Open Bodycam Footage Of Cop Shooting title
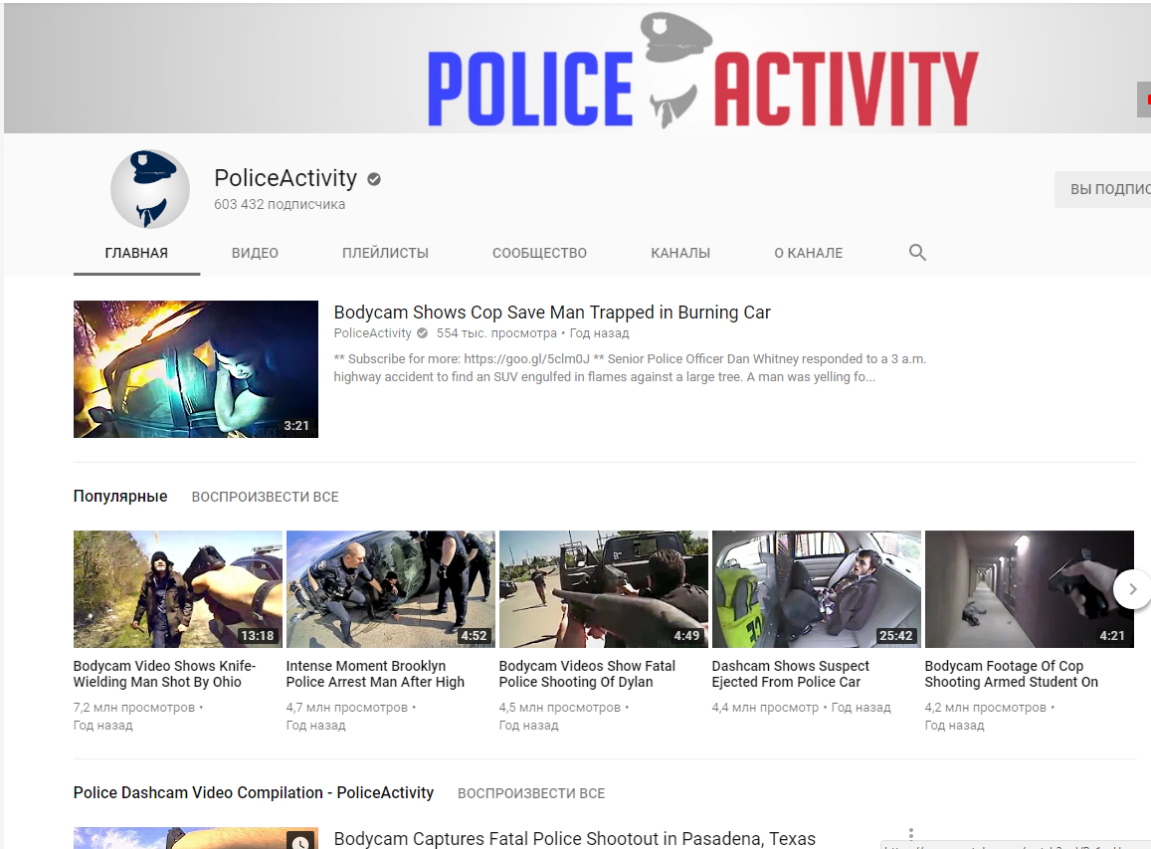This screenshot has width=1151, height=849. click(x=1012, y=674)
